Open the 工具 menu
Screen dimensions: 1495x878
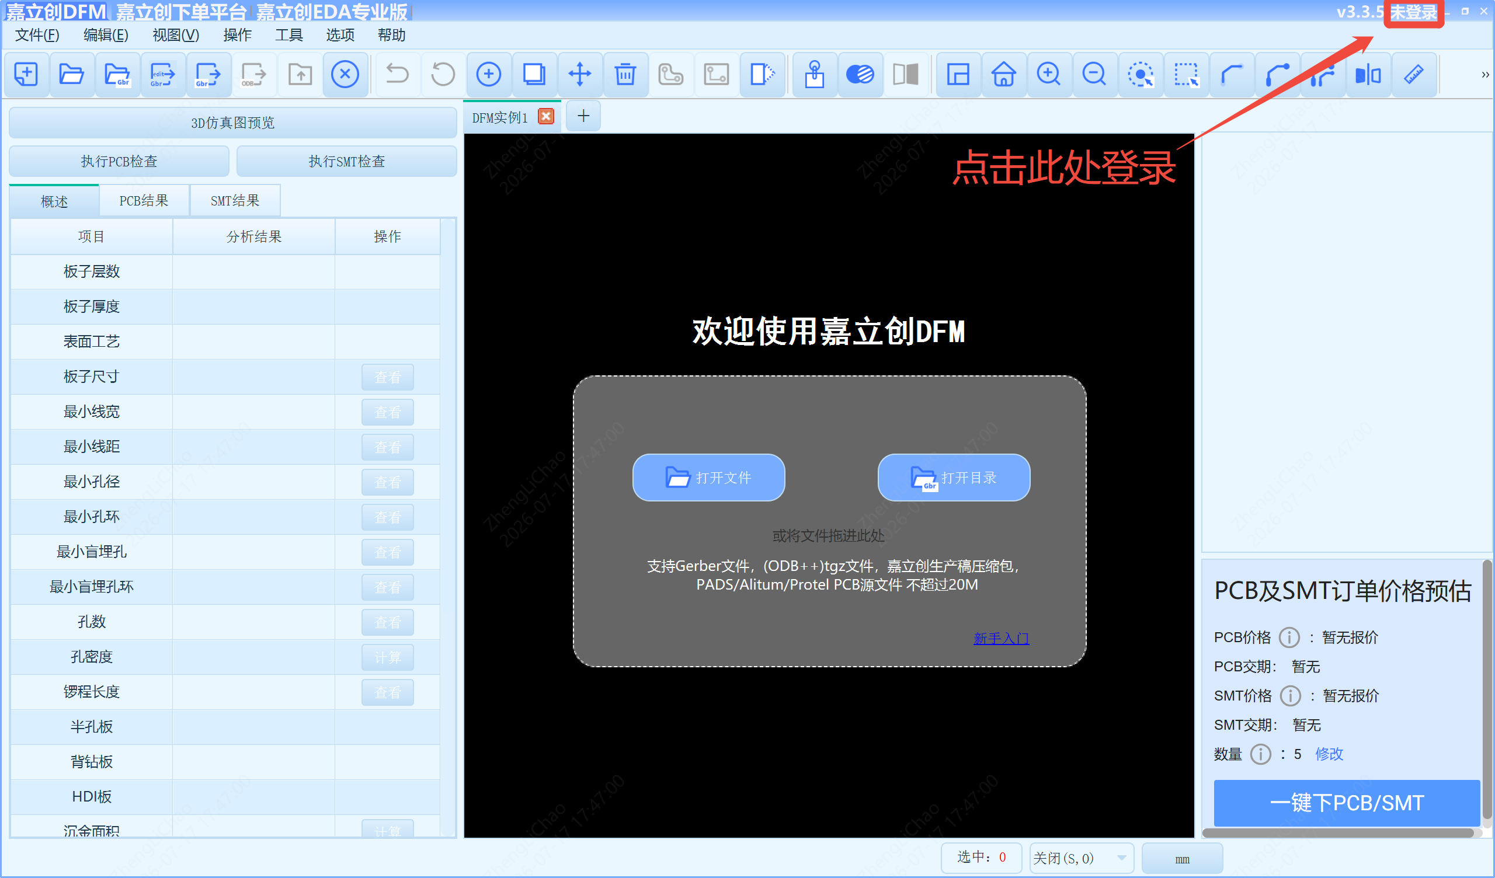click(289, 35)
